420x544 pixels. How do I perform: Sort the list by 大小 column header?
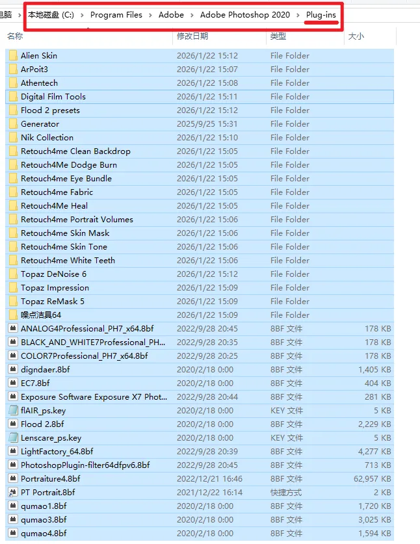coord(356,36)
